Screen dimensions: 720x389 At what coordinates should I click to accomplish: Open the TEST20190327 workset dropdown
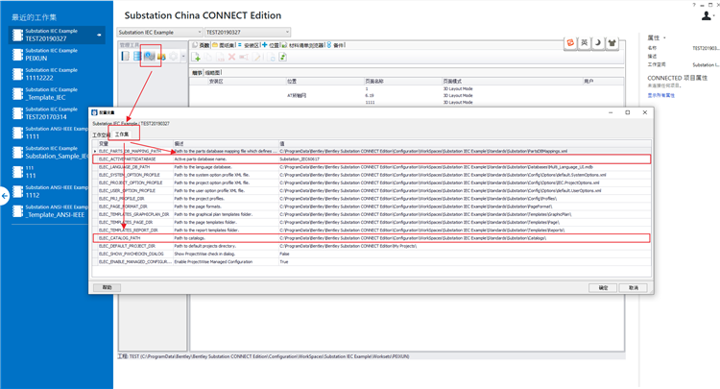click(248, 32)
